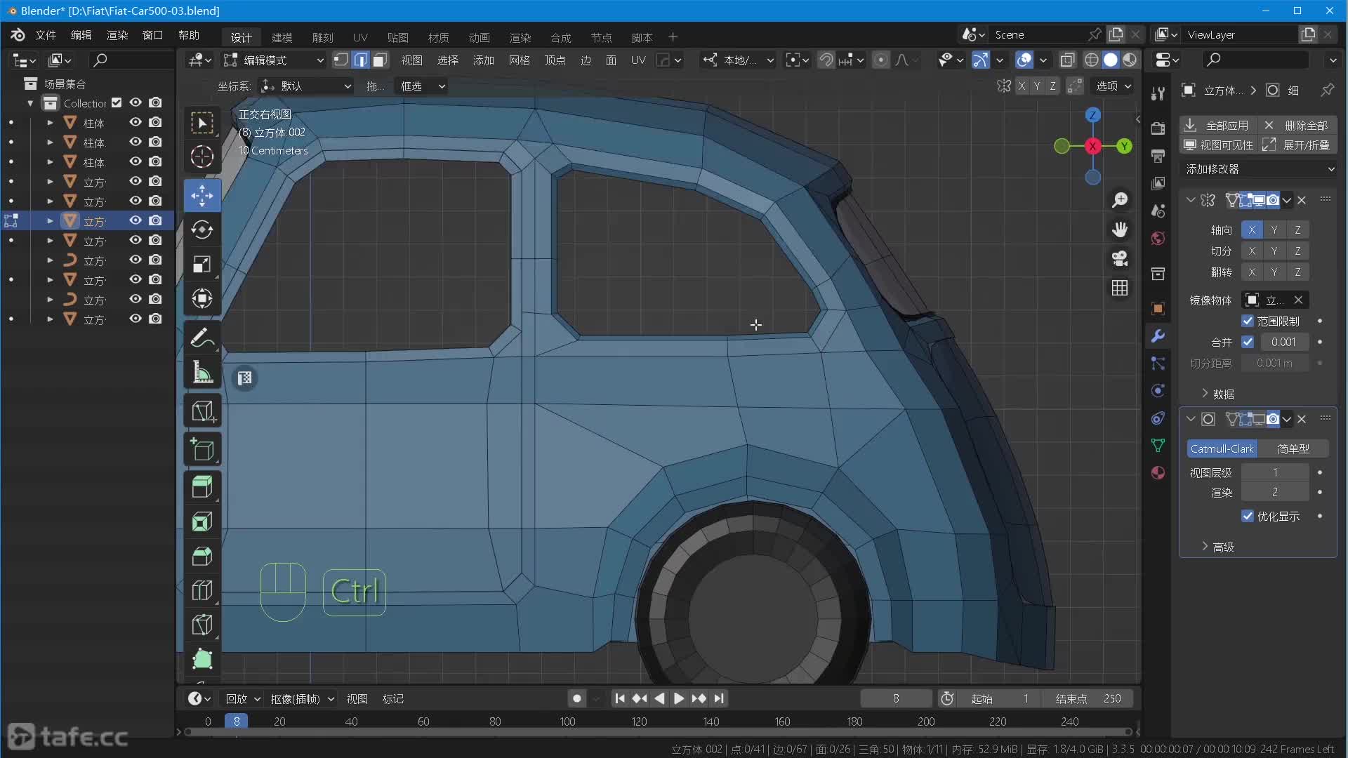Screen dimensions: 1348x758
Task: Open the 帮助 menu
Action: click(x=189, y=35)
